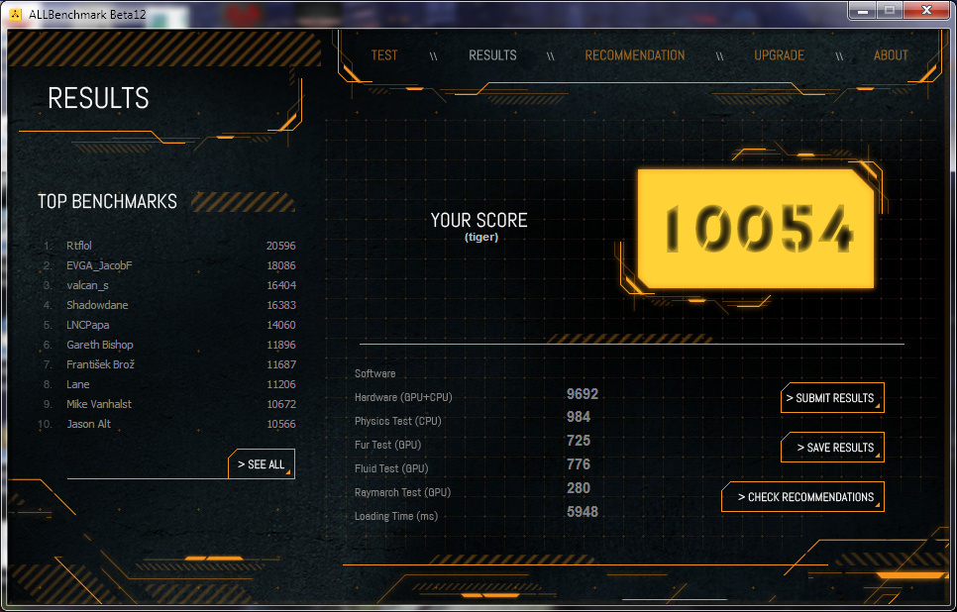Image resolution: width=957 pixels, height=612 pixels.
Task: Switch to the TEST tab
Action: click(x=384, y=55)
